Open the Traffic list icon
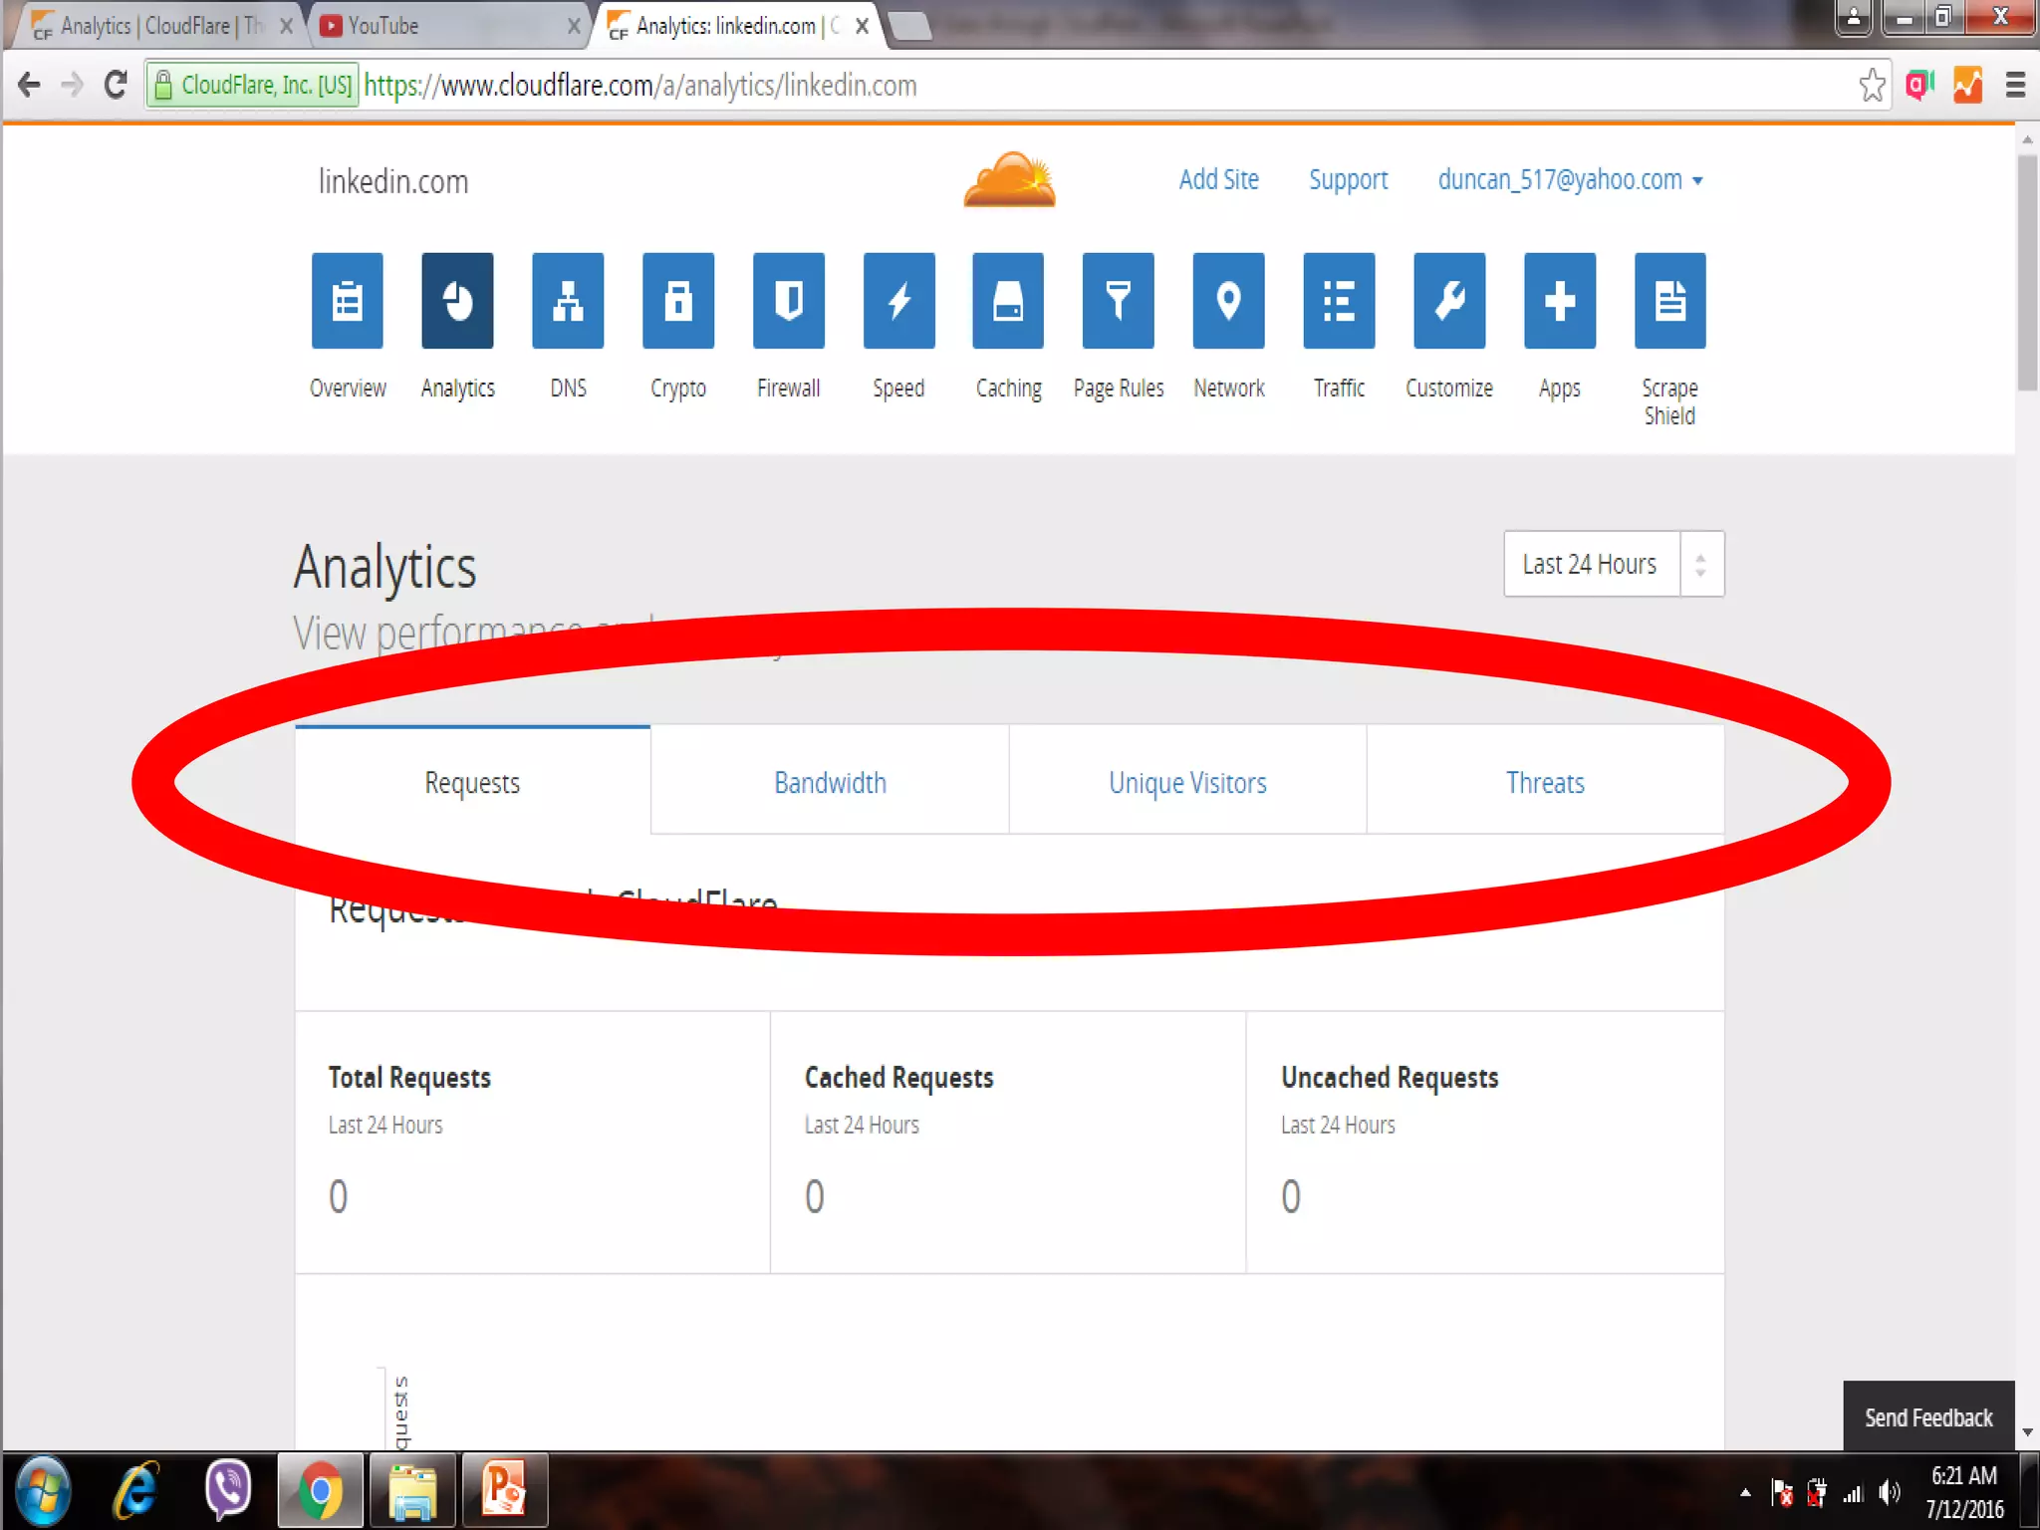The width and height of the screenshot is (2040, 1530). point(1339,301)
